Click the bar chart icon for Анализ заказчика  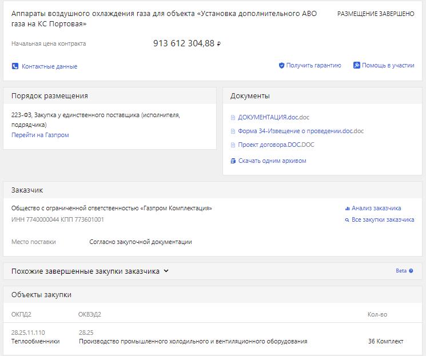coord(347,209)
